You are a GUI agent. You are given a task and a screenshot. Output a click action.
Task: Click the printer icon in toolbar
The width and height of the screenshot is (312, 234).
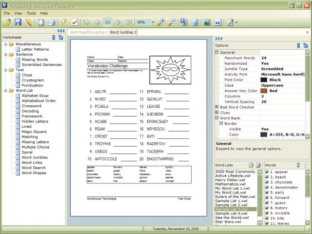pos(51,22)
